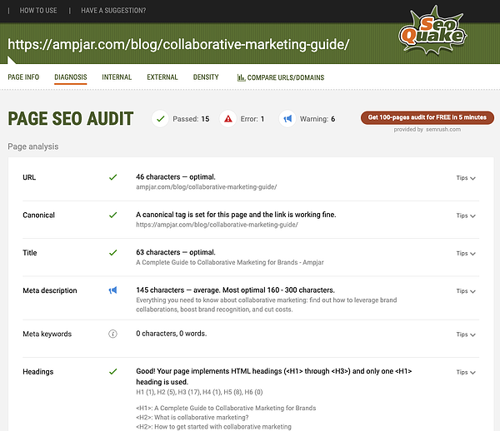Click the checkmark icon in the Canonical row
The width and height of the screenshot is (500, 431).
coord(112,215)
